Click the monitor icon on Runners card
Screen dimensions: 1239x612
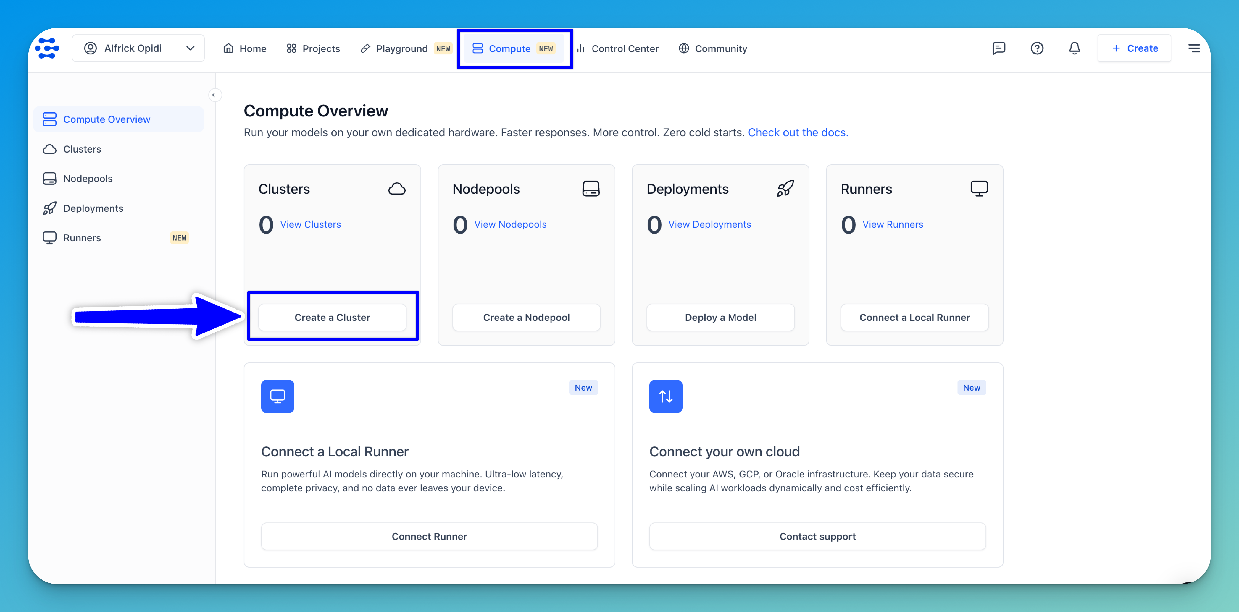[x=979, y=188]
